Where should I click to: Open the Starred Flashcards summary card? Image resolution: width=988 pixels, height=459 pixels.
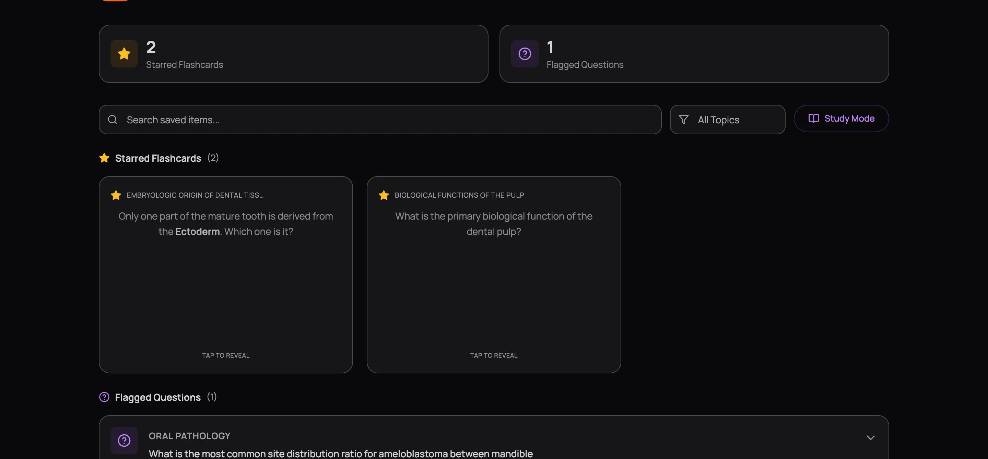(x=293, y=53)
